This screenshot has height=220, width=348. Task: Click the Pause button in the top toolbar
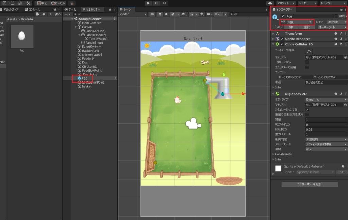[x=156, y=3]
